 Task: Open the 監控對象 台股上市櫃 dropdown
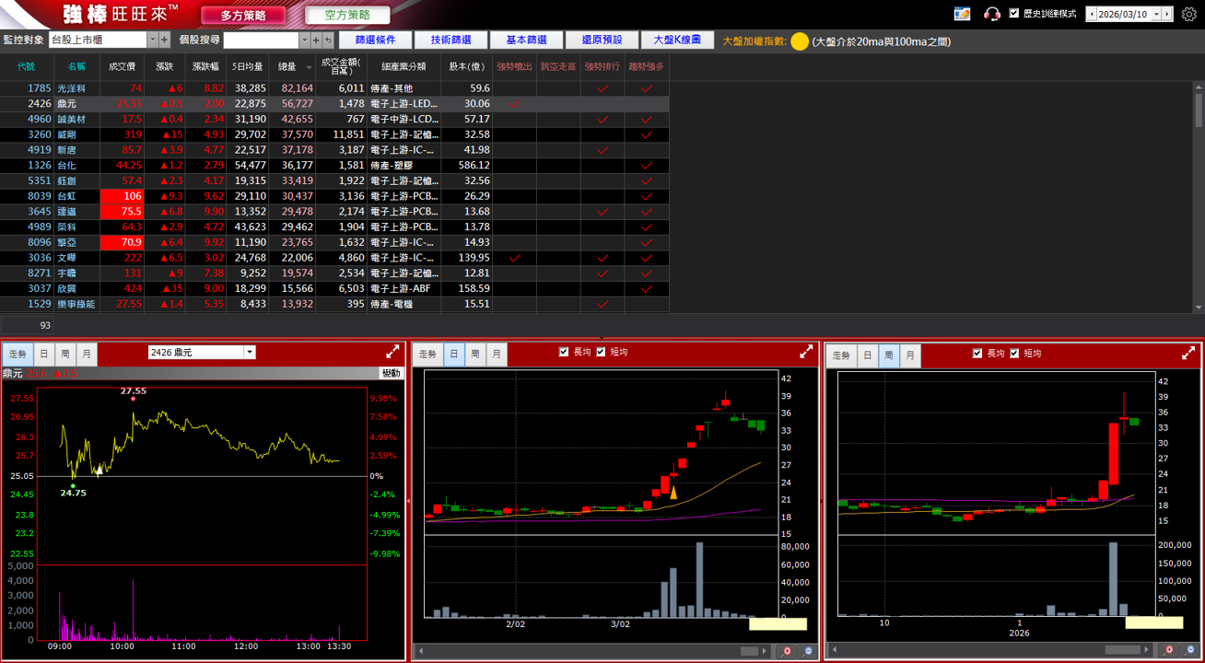153,41
